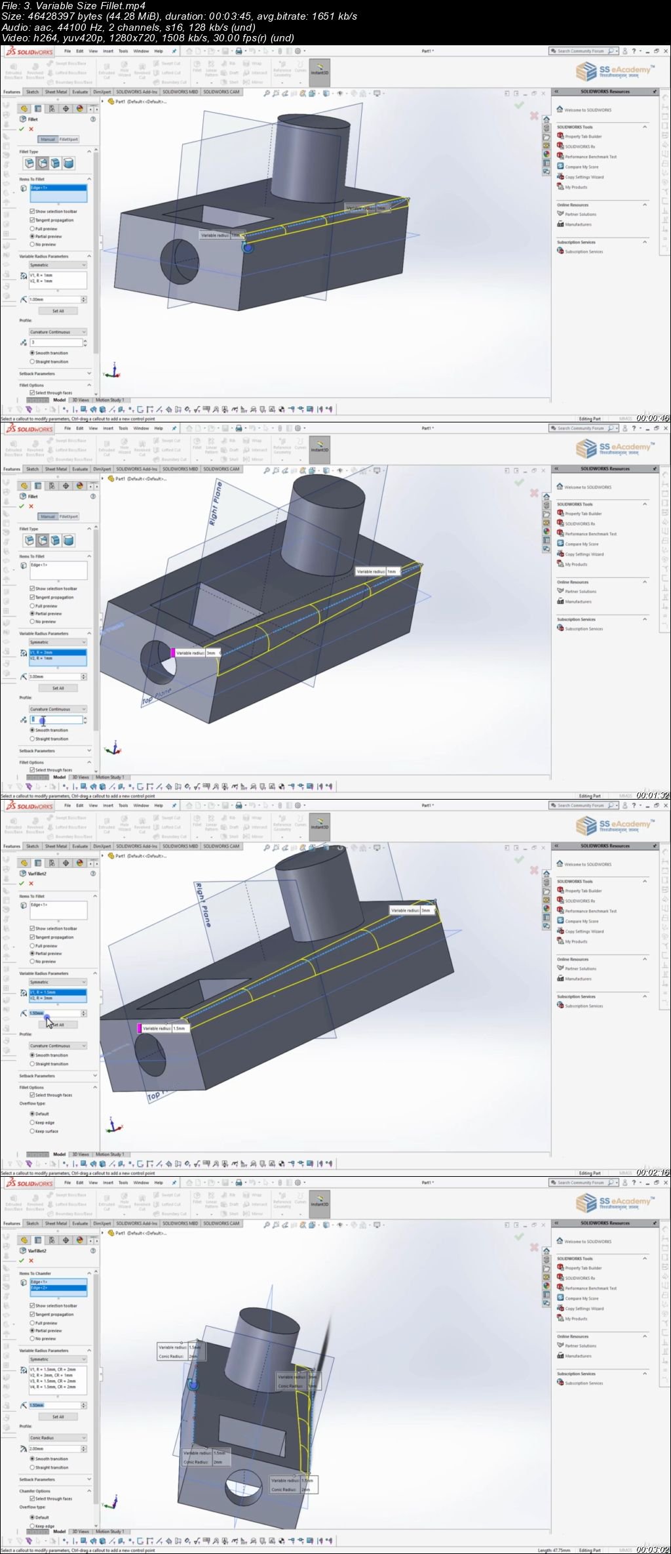Screen dimensions: 671x1554
Task: Open Insert menu in 00:00:46 frame
Action: click(x=108, y=51)
